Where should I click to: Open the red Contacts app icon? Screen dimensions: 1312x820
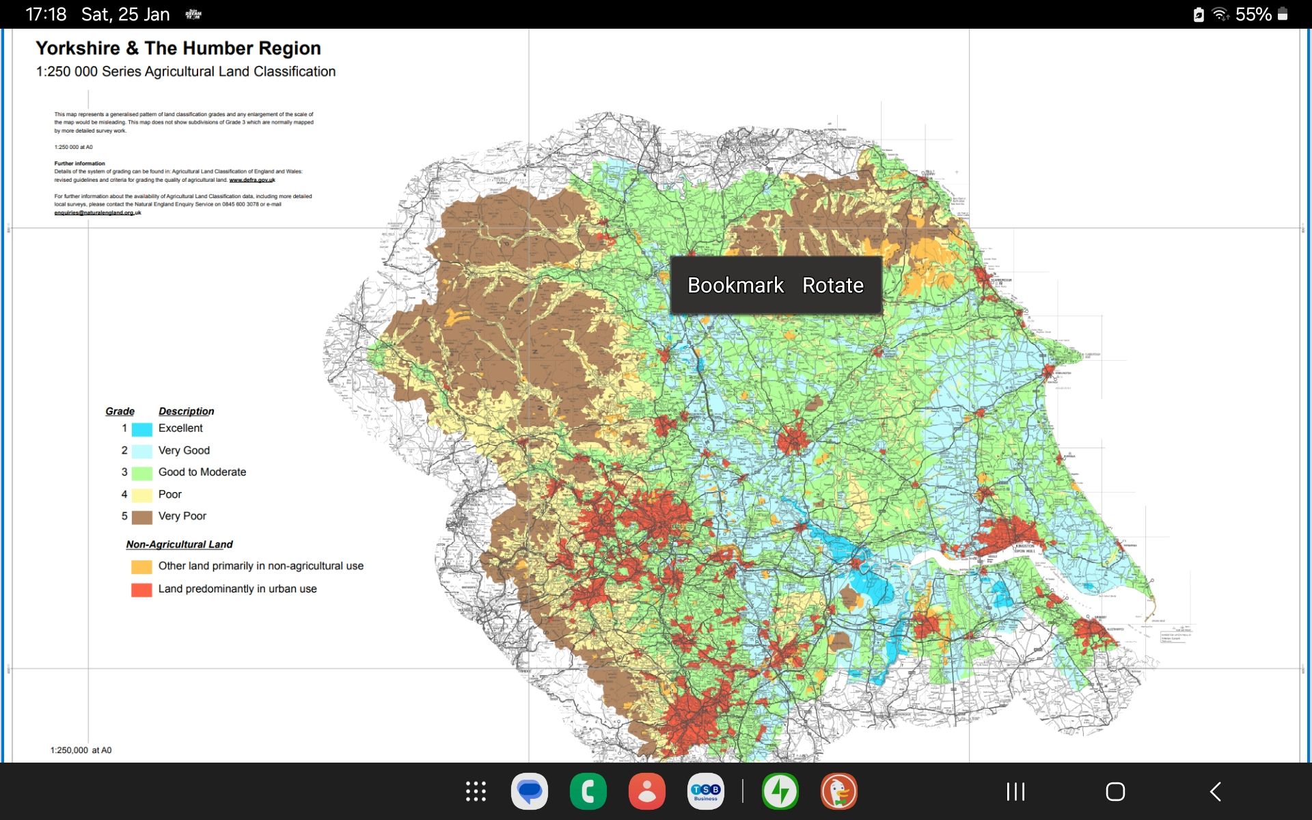click(x=646, y=791)
